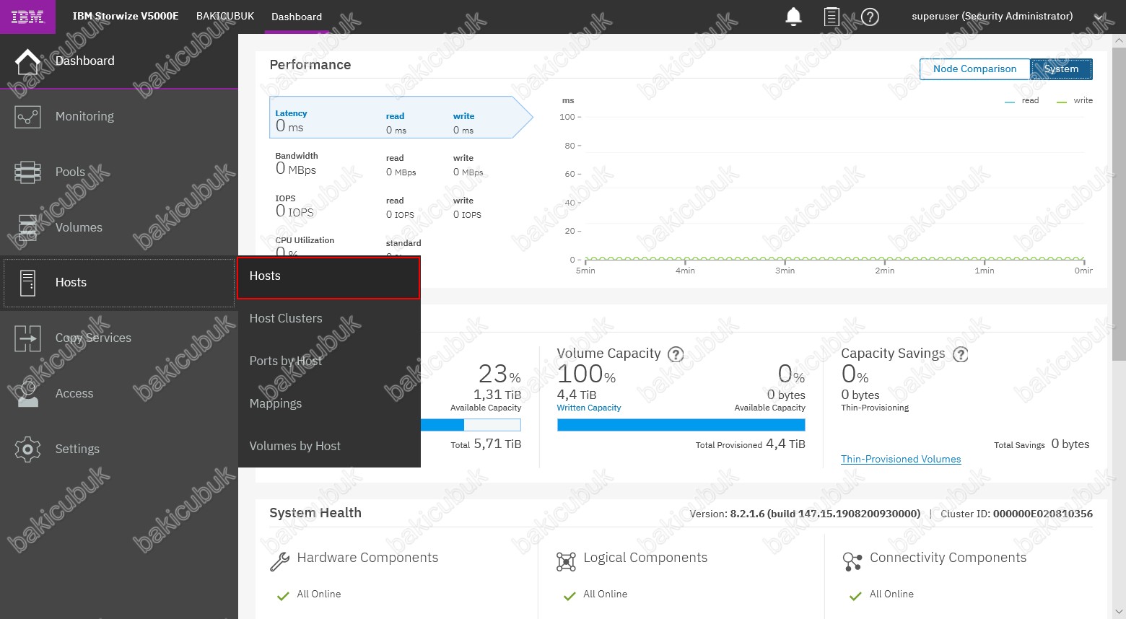The image size is (1126, 619).
Task: Select Hosts in the flyout submenu
Action: 328,277
